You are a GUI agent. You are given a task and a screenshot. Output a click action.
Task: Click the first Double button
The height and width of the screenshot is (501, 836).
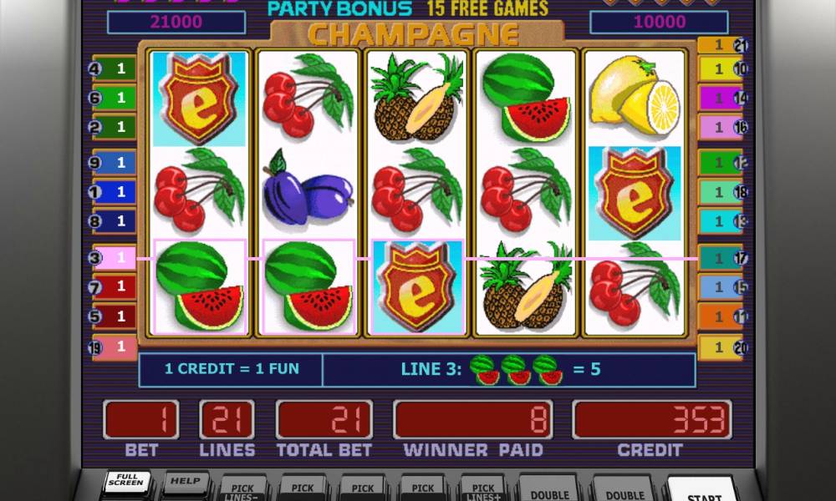tap(549, 491)
